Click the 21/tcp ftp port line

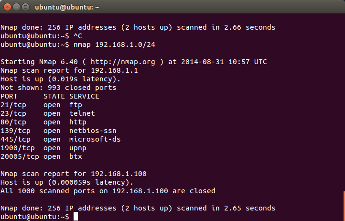tap(42, 105)
